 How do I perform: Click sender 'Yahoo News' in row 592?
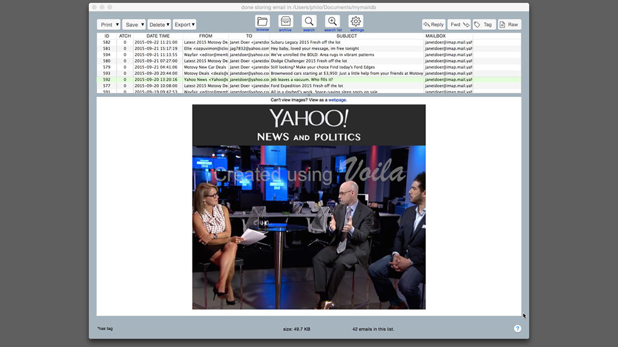(206, 79)
